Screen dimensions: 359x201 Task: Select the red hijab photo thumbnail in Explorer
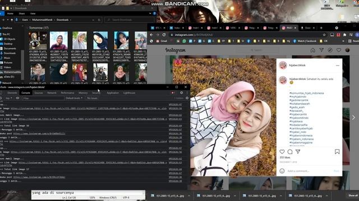point(80,73)
